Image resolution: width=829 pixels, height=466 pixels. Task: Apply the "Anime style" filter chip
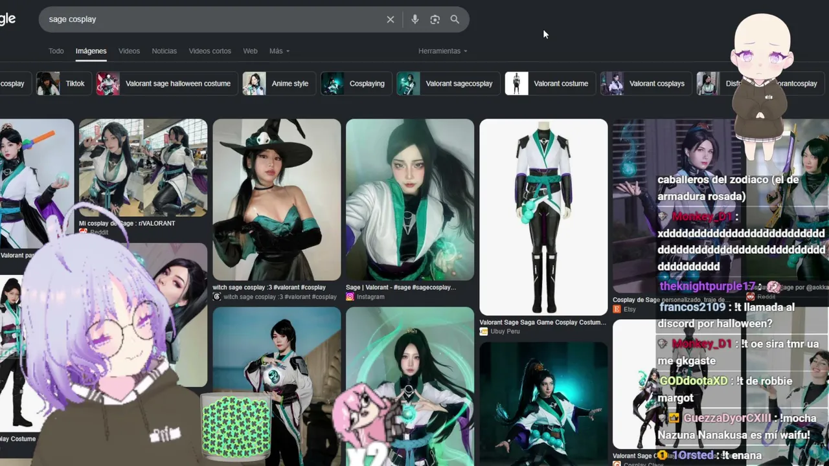point(278,83)
